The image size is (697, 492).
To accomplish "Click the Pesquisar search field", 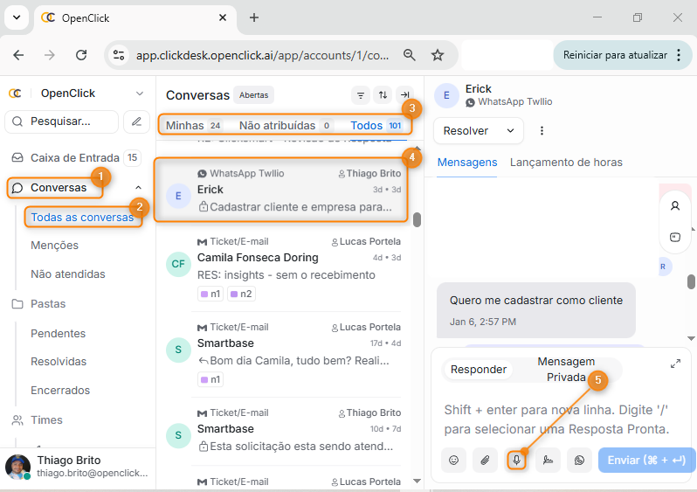I will click(63, 121).
